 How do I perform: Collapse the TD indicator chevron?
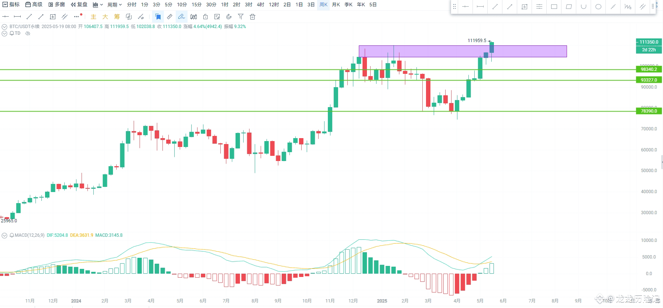point(4,33)
